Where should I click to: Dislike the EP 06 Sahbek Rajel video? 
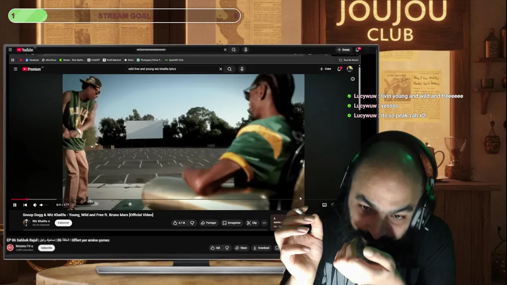227,248
